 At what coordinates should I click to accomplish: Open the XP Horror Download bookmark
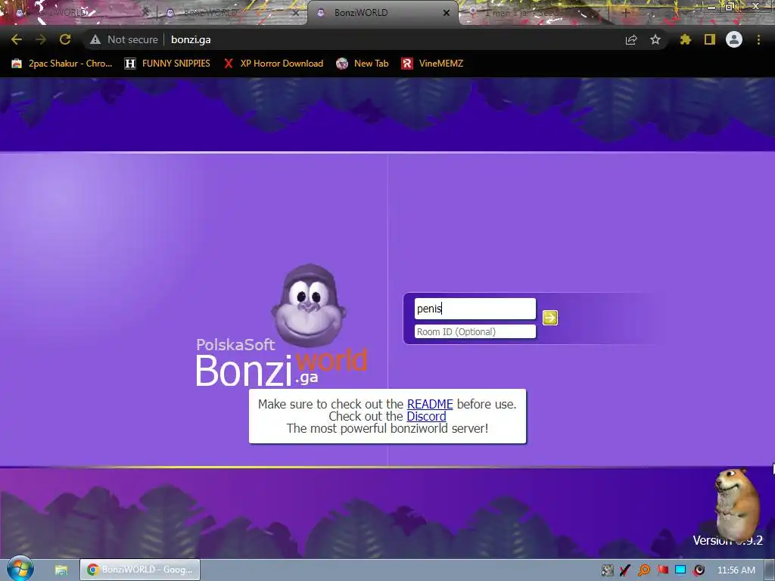pos(273,64)
